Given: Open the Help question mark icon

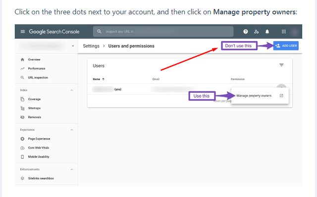Looking at the screenshot, I should (246, 32).
